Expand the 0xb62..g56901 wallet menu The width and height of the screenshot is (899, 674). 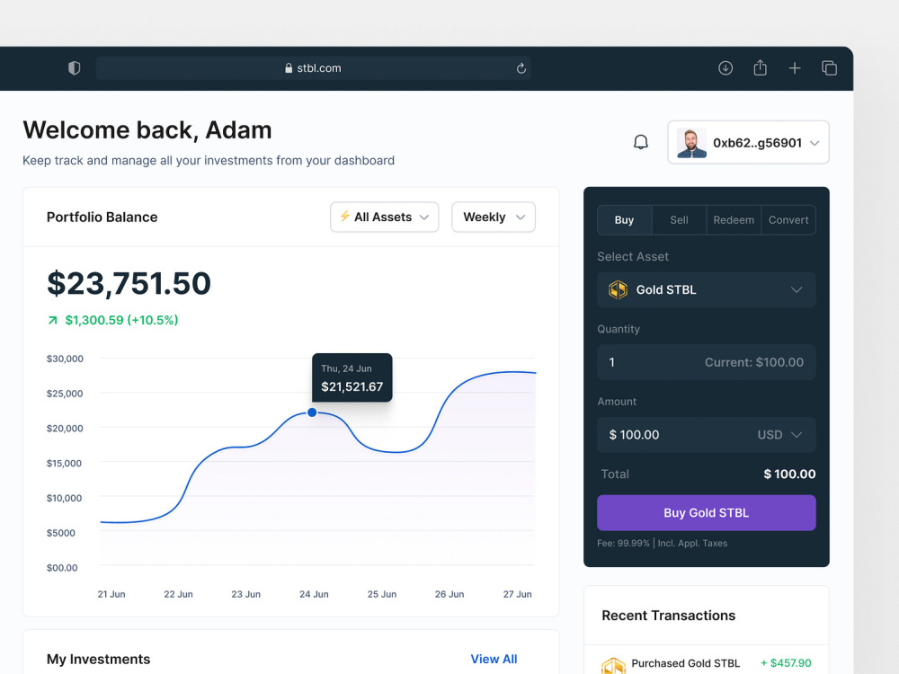tap(747, 141)
